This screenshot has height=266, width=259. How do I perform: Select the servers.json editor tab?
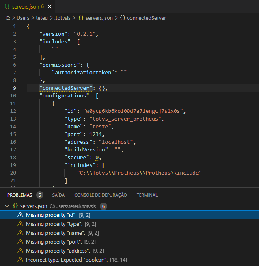coord(28,6)
